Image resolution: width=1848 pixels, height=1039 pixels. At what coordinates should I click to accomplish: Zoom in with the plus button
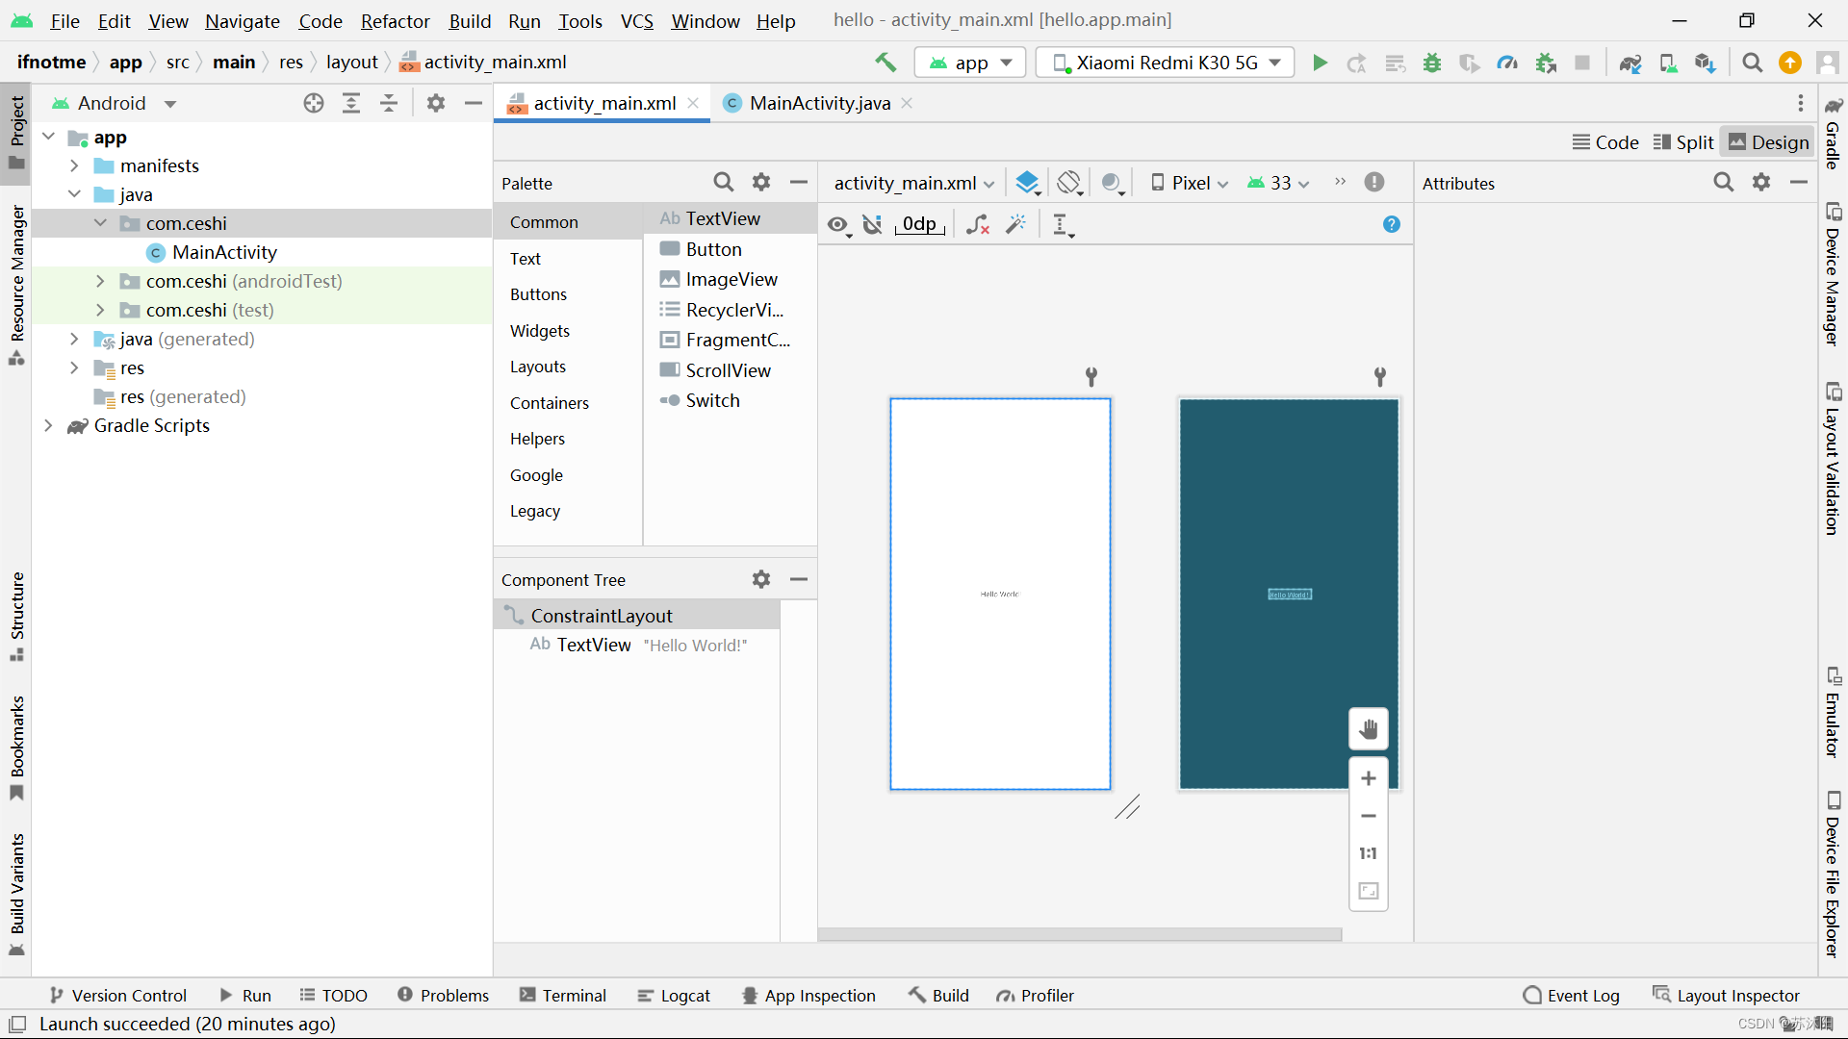point(1368,778)
